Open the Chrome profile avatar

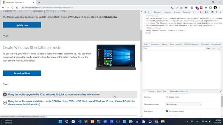click(215, 8)
